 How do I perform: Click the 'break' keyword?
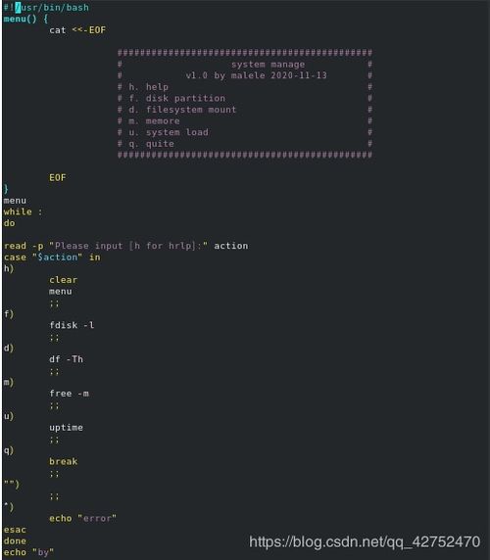click(x=64, y=461)
